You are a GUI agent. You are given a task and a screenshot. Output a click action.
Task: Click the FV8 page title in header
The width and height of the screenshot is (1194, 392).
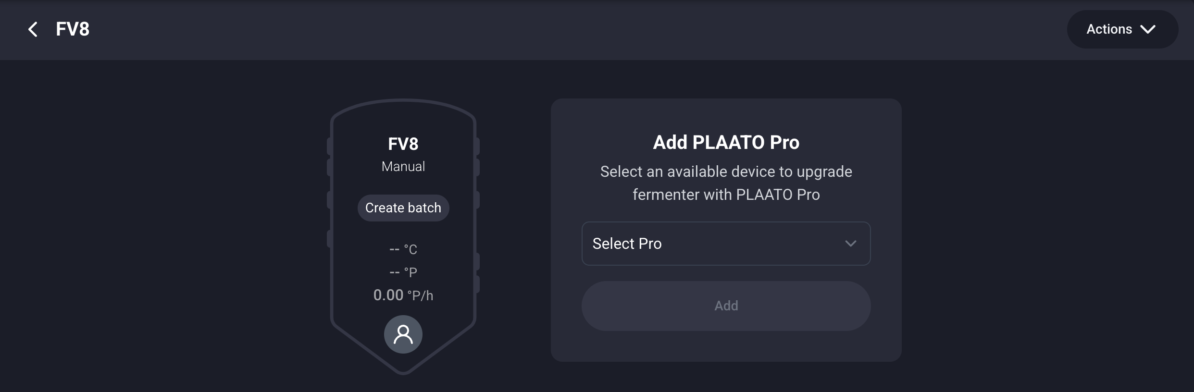pos(73,29)
